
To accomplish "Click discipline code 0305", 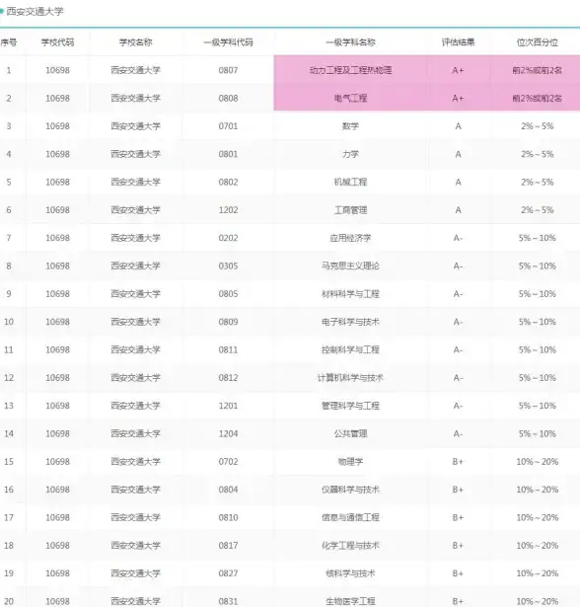I will pyautogui.click(x=228, y=266).
